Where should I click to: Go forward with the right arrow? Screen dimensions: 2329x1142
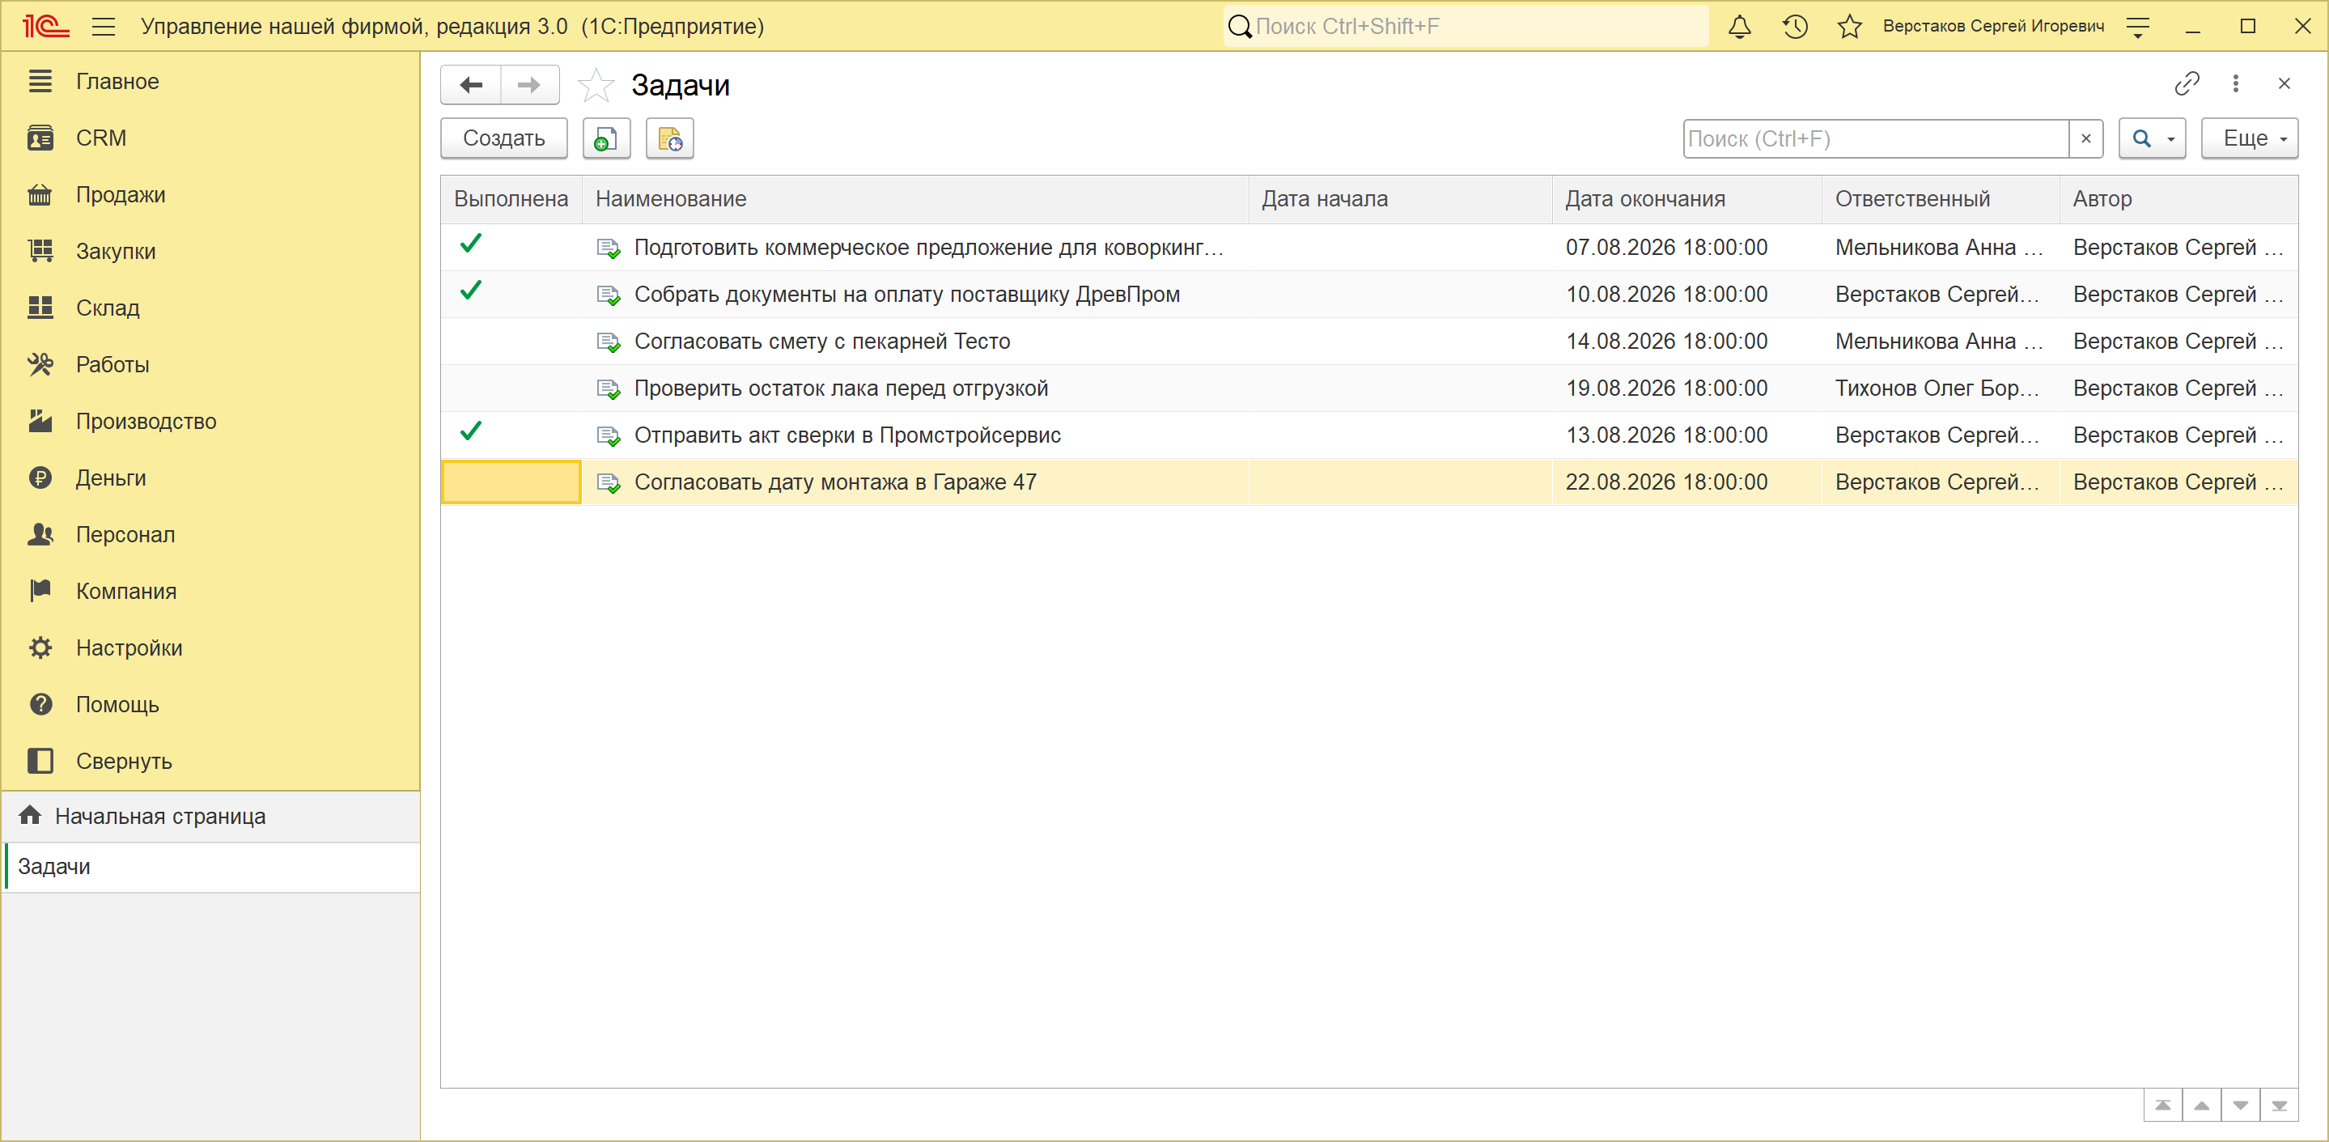pyautogui.click(x=529, y=85)
